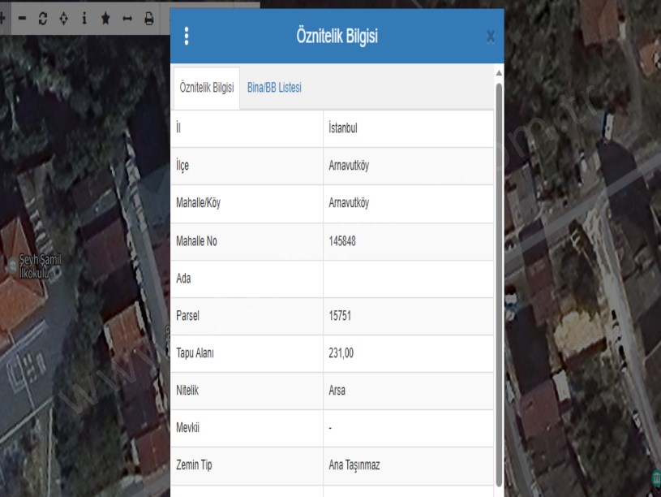Select the horizontal arrow measure tool

click(127, 18)
